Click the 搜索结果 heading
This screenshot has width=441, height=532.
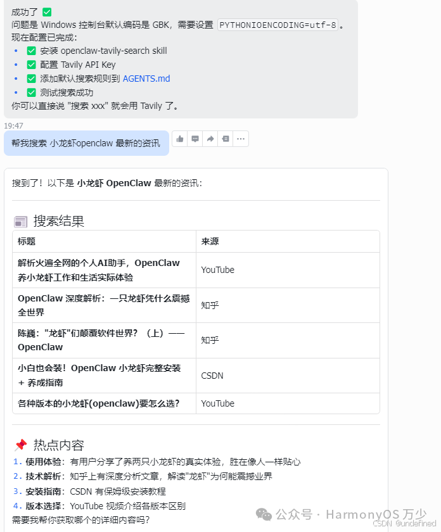pos(59,221)
